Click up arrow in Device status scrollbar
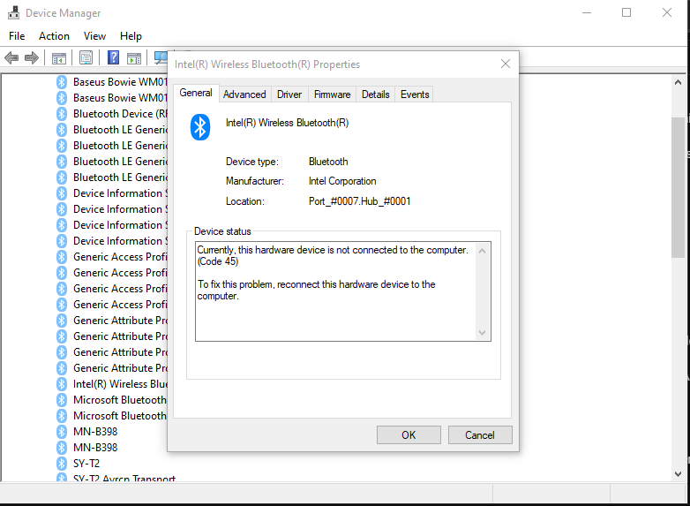 pyautogui.click(x=483, y=251)
